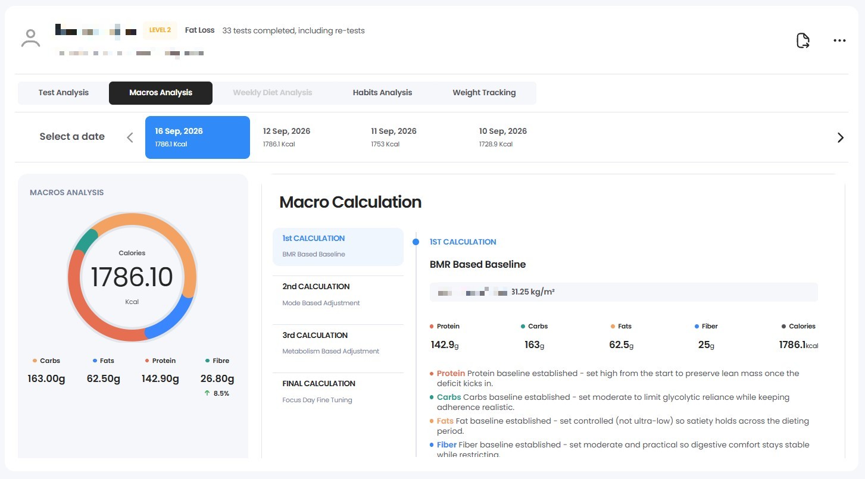Click the LEVEL 2 badge
This screenshot has height=479, width=865.
click(x=160, y=30)
